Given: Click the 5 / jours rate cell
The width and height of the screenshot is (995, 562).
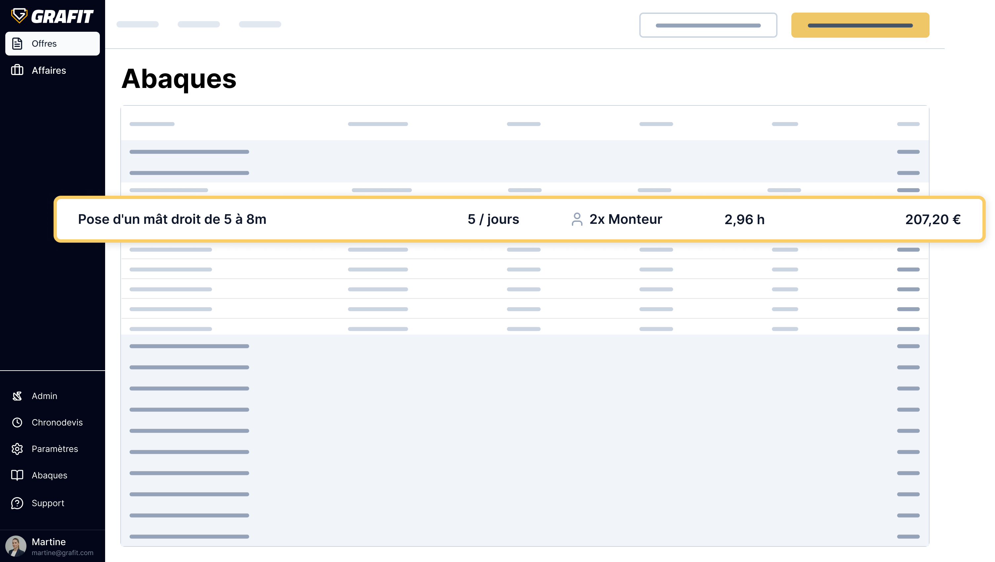Looking at the screenshot, I should pyautogui.click(x=493, y=219).
